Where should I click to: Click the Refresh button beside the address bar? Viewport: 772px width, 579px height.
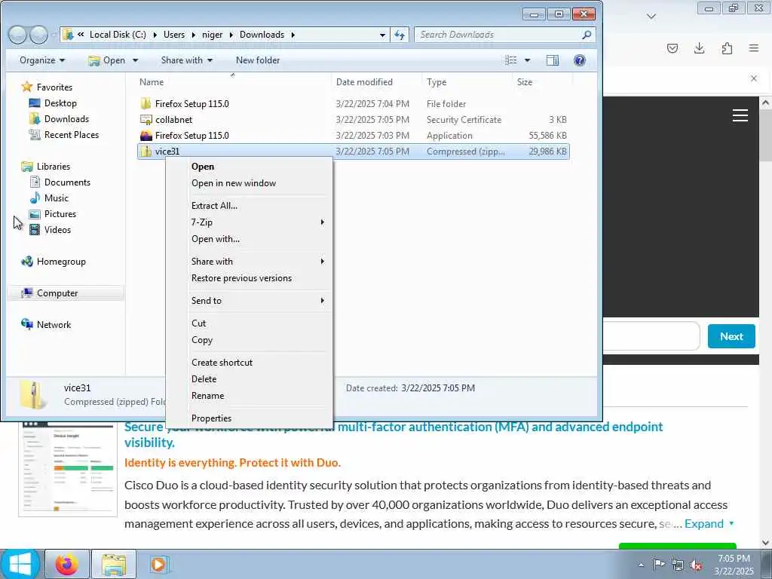pos(400,35)
